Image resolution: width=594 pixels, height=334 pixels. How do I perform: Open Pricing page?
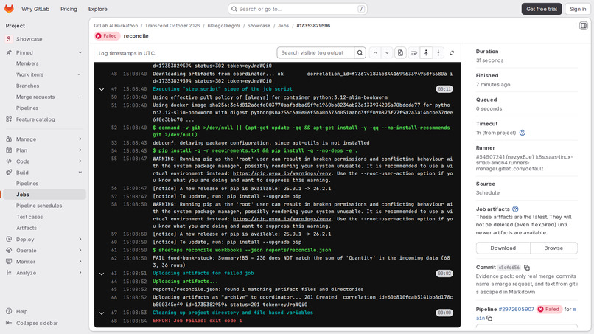[x=69, y=9]
